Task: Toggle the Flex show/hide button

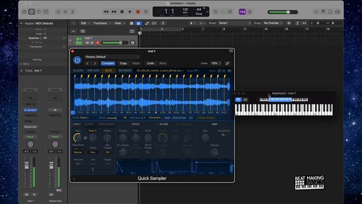Action: tap(154, 23)
